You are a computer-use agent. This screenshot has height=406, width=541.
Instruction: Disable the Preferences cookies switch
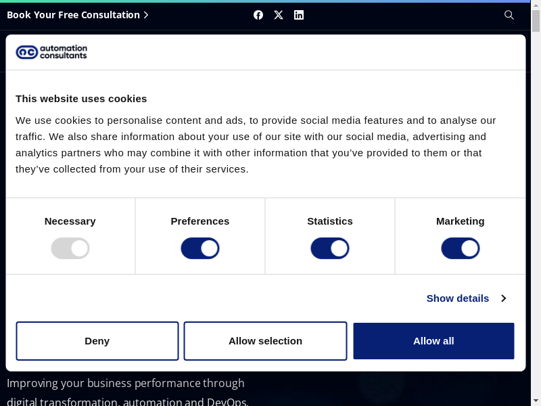200,248
